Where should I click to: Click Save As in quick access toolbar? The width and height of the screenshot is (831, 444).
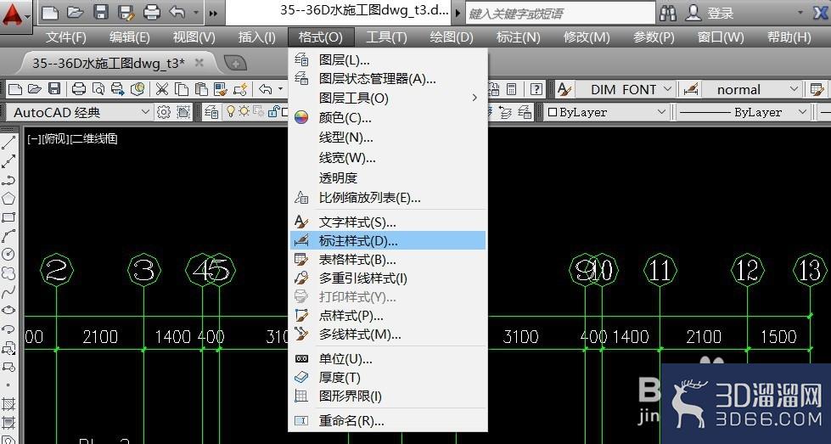click(x=126, y=13)
